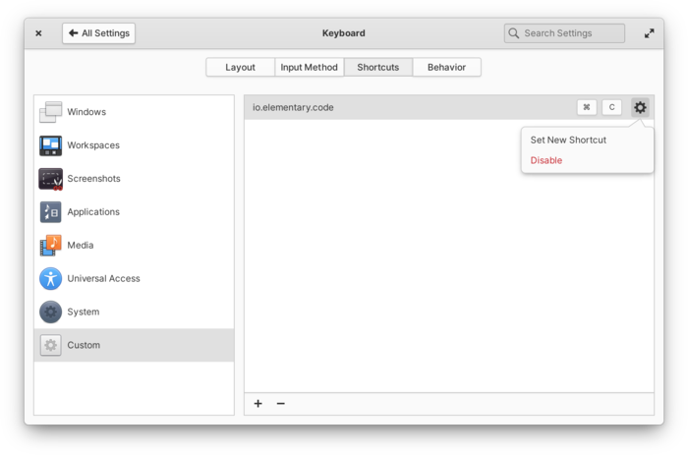Open the Windows shortcuts category
The width and height of the screenshot is (688, 455).
134,112
